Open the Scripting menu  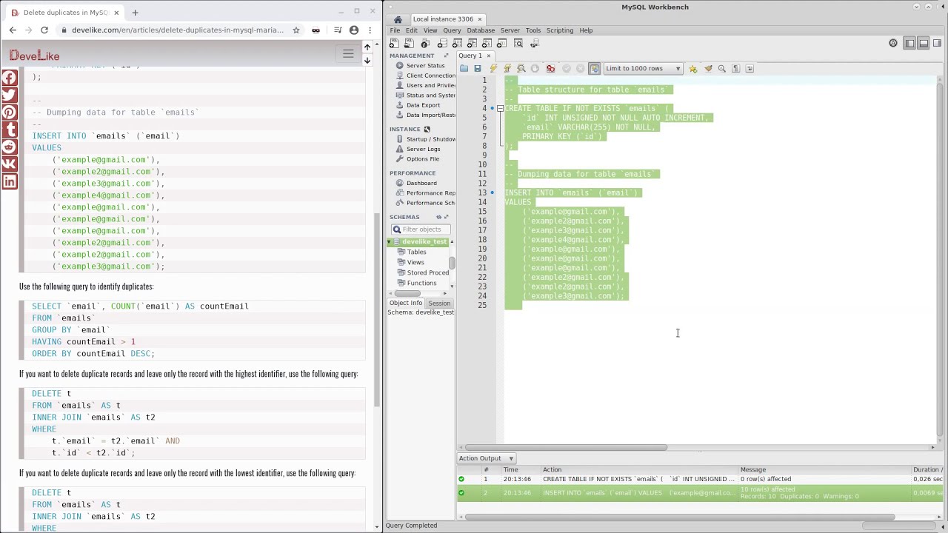[x=560, y=30]
